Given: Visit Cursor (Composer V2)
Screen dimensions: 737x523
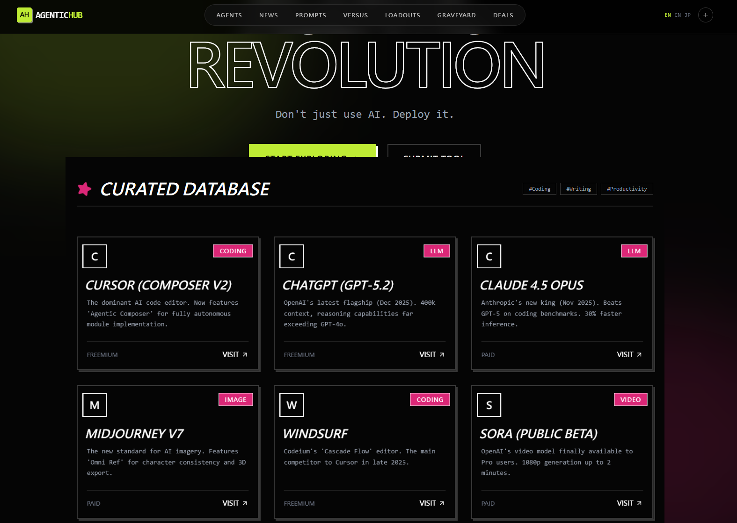Looking at the screenshot, I should coord(235,355).
